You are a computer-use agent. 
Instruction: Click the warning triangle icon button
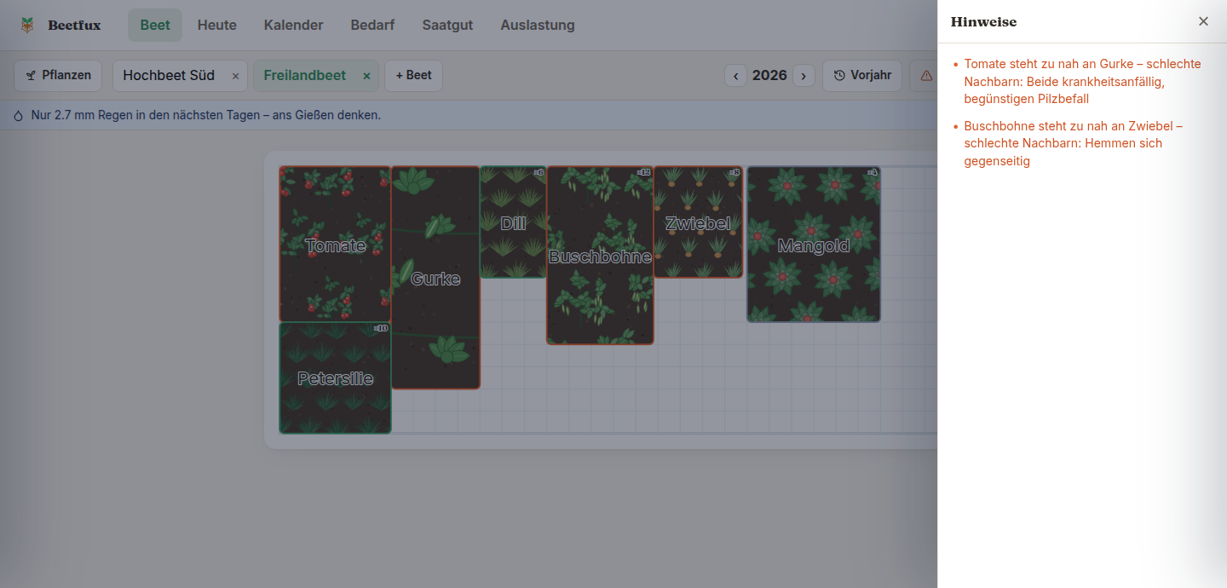coord(924,76)
